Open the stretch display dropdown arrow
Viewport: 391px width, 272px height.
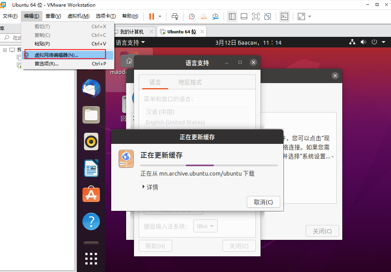pos(310,16)
